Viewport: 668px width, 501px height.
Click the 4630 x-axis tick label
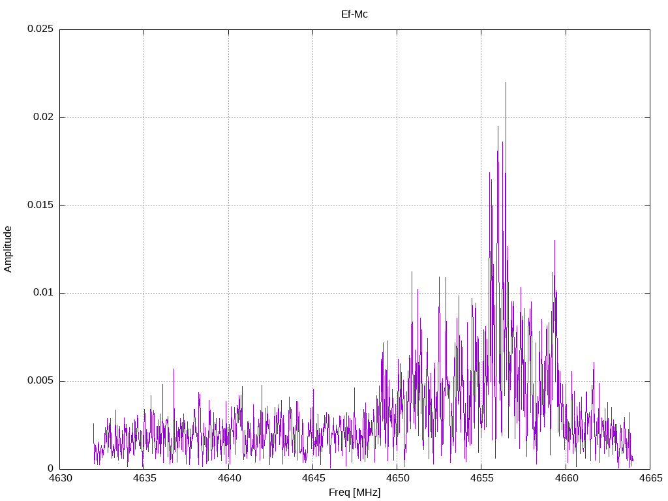click(60, 478)
